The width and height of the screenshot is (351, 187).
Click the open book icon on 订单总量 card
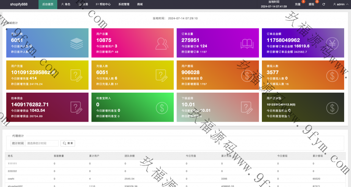point(247,43)
